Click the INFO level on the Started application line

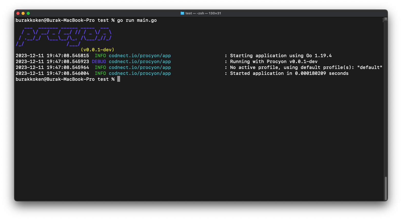(x=100, y=73)
